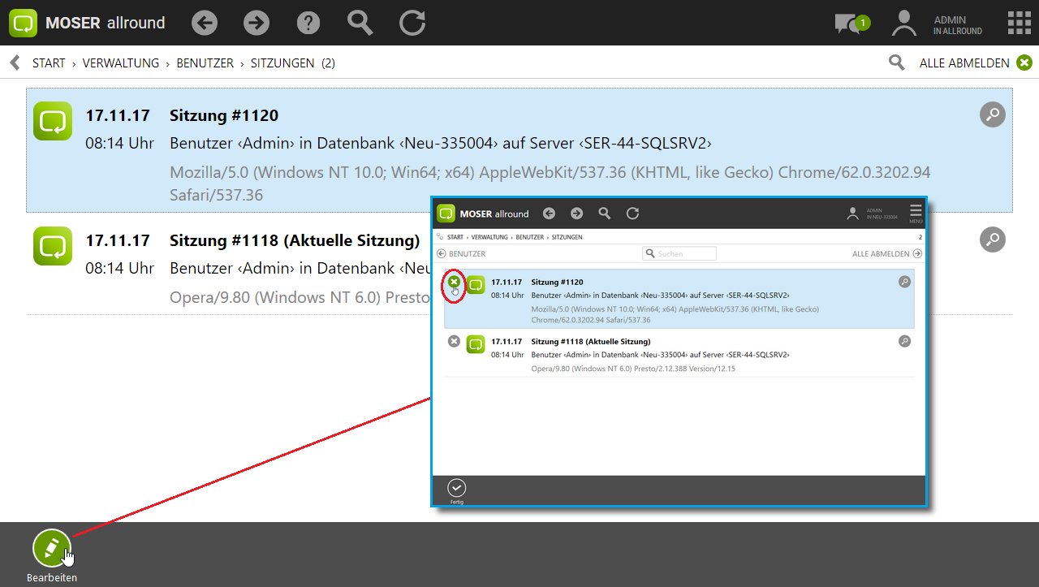The image size is (1039, 587).
Task: Open detail magnifier for Sitzung #1120 in inset
Action: [904, 282]
